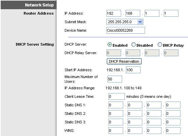Click the first IP Address octet field 192
Screen dimensions: 188x136
[x=114, y=13]
